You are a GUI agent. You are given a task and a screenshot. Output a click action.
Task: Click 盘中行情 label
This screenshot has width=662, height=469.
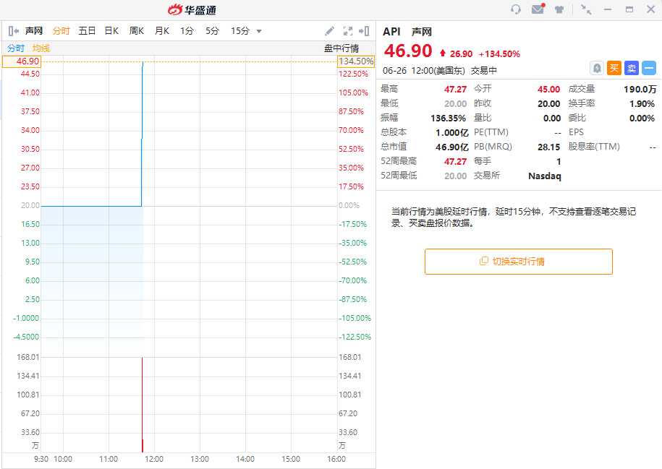click(x=341, y=48)
